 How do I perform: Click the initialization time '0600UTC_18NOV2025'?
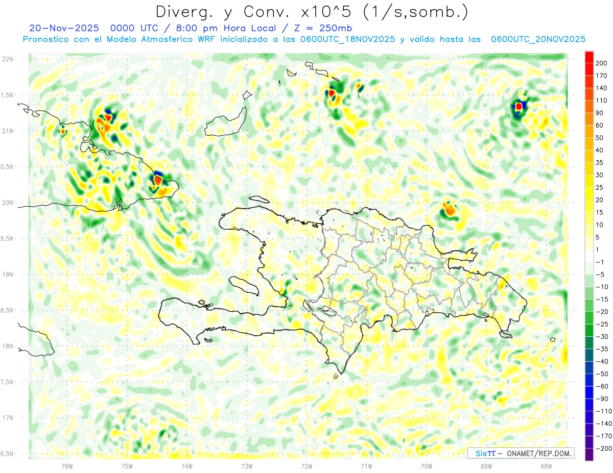(348, 39)
